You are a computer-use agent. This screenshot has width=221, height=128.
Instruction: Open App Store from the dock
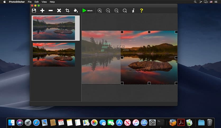[x=119, y=122]
